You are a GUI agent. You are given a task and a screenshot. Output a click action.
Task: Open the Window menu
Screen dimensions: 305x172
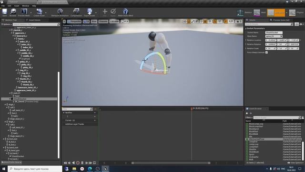coord(25,6)
